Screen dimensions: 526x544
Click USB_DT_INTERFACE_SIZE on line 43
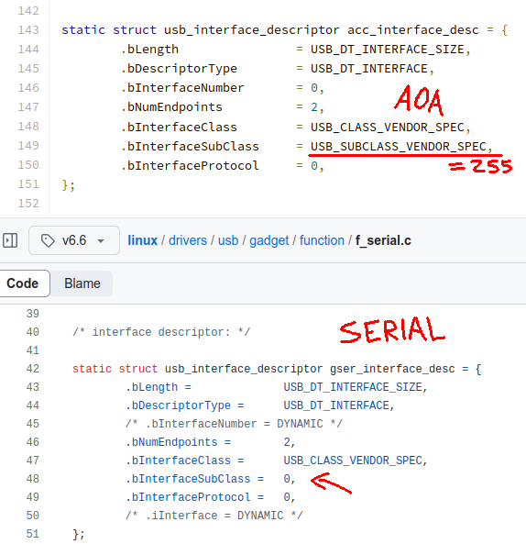[x=353, y=387]
